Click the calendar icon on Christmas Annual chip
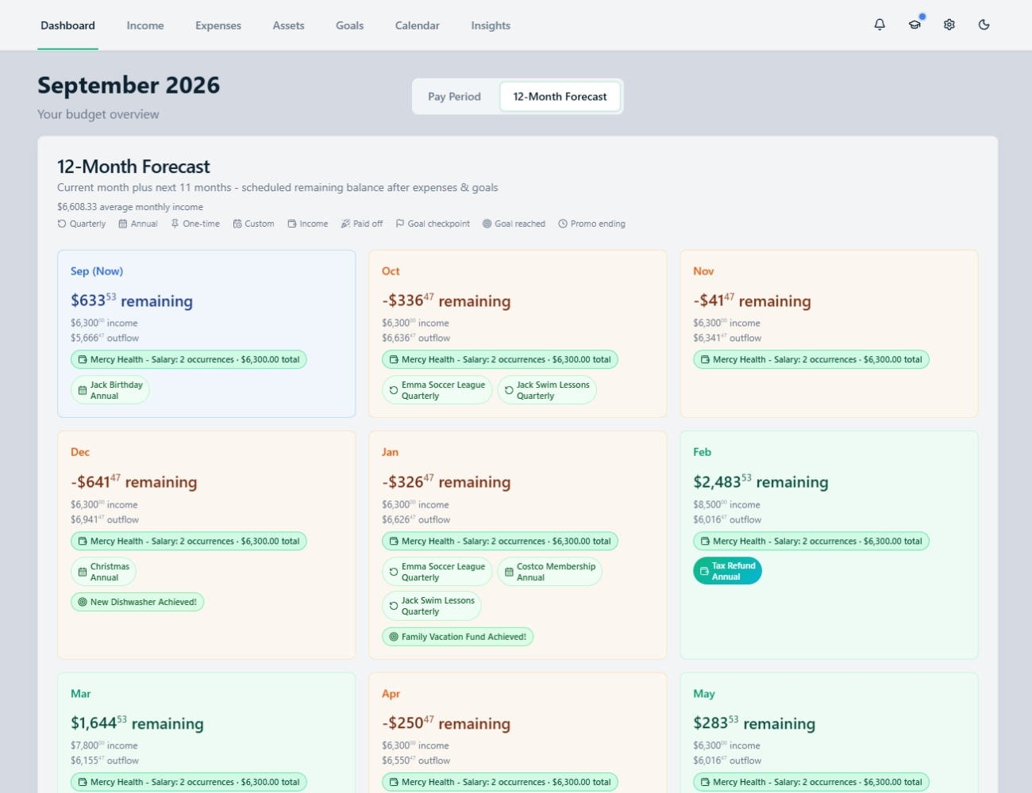 tap(83, 572)
